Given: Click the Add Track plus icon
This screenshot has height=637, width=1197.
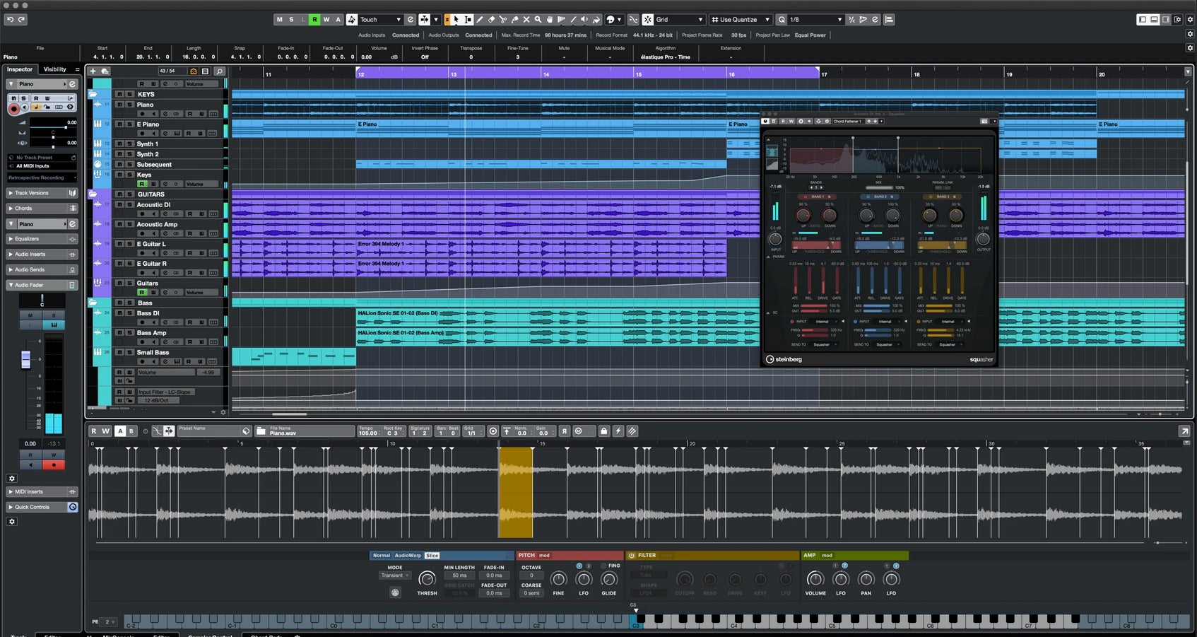Looking at the screenshot, I should (93, 71).
